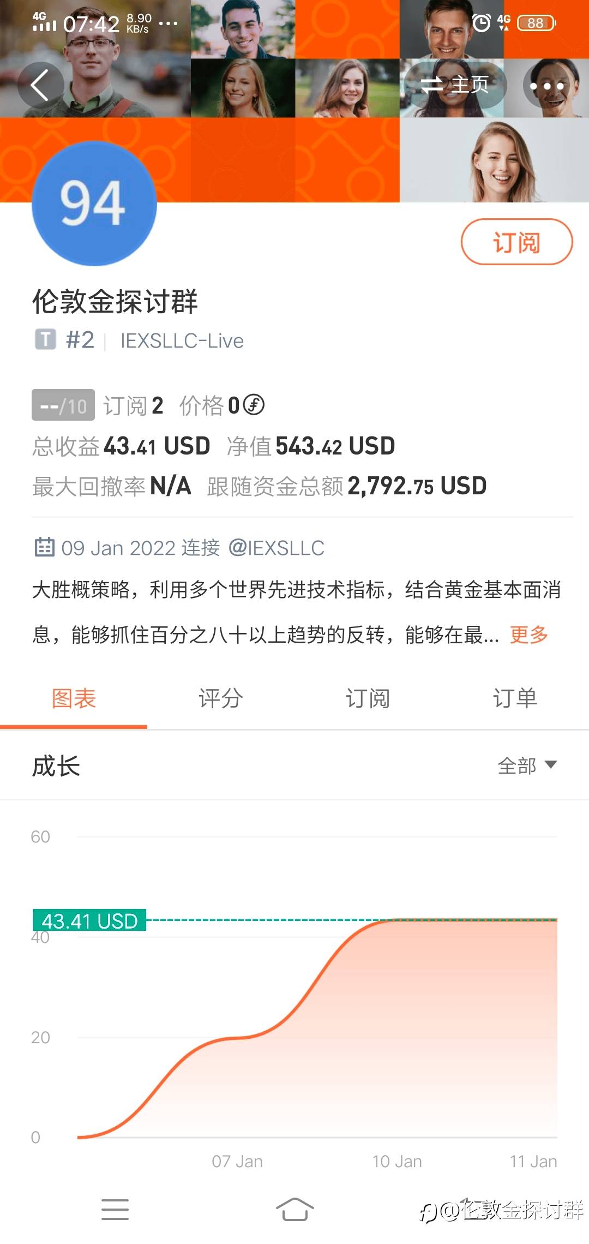The width and height of the screenshot is (589, 1244).
Task: Switch to the 订单 tab
Action: point(515,698)
